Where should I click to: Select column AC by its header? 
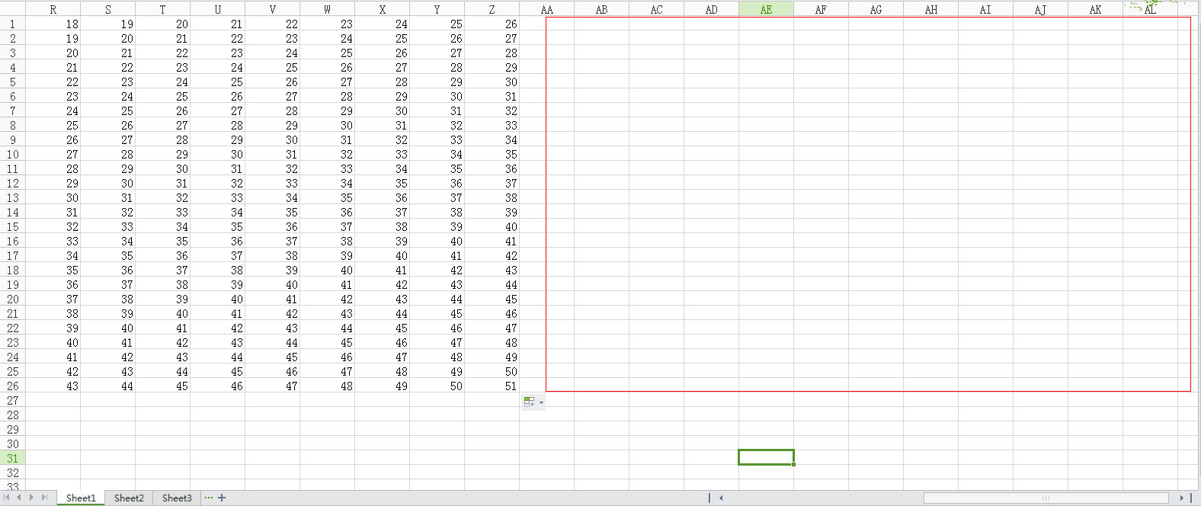657,9
